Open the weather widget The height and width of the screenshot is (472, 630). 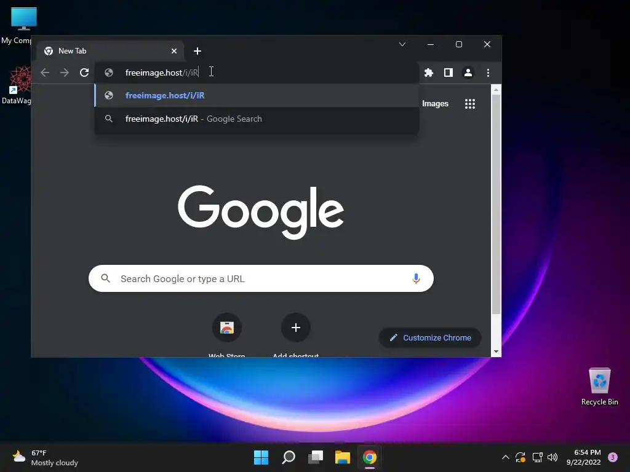click(x=46, y=457)
